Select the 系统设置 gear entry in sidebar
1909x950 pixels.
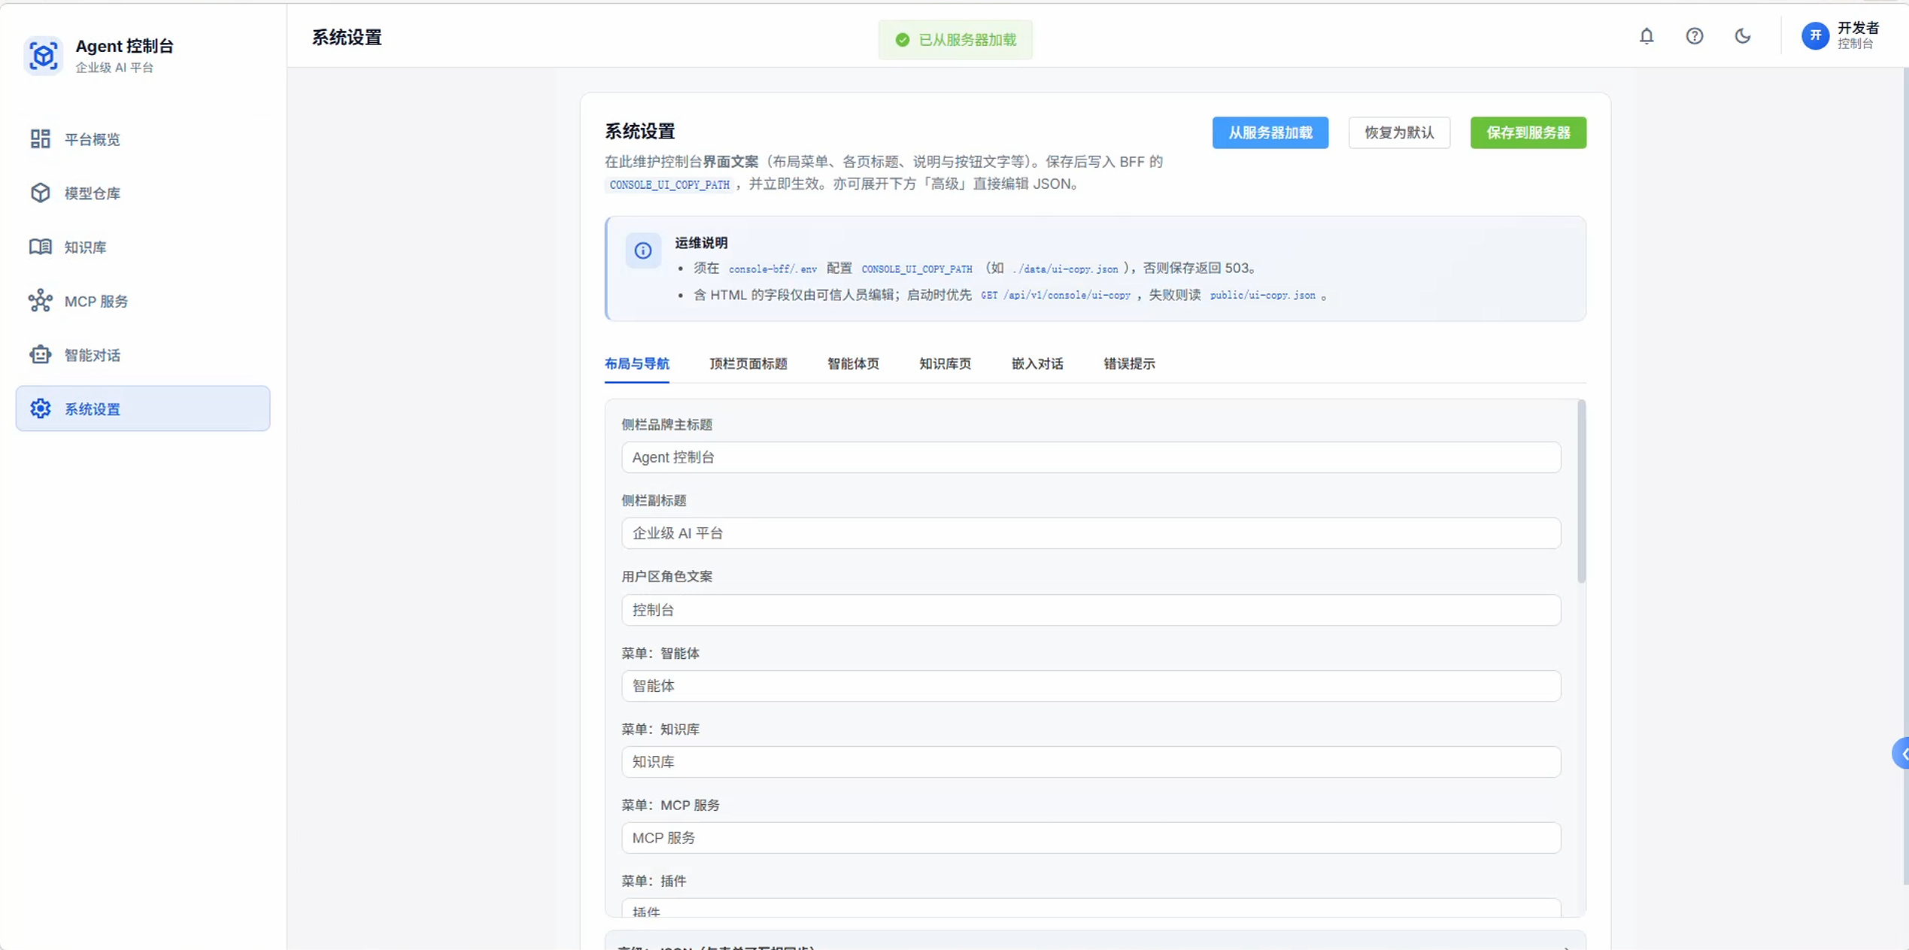tap(92, 408)
